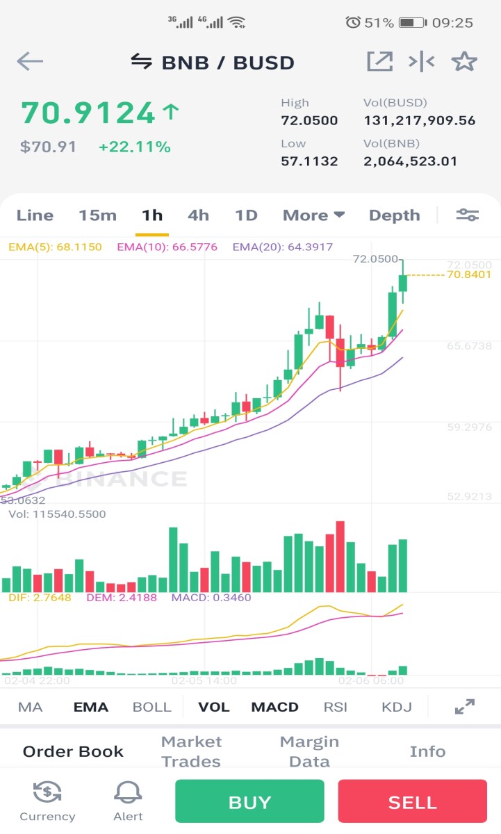Expand chart to fullscreen icon
This screenshot has width=501, height=834.
[x=464, y=707]
